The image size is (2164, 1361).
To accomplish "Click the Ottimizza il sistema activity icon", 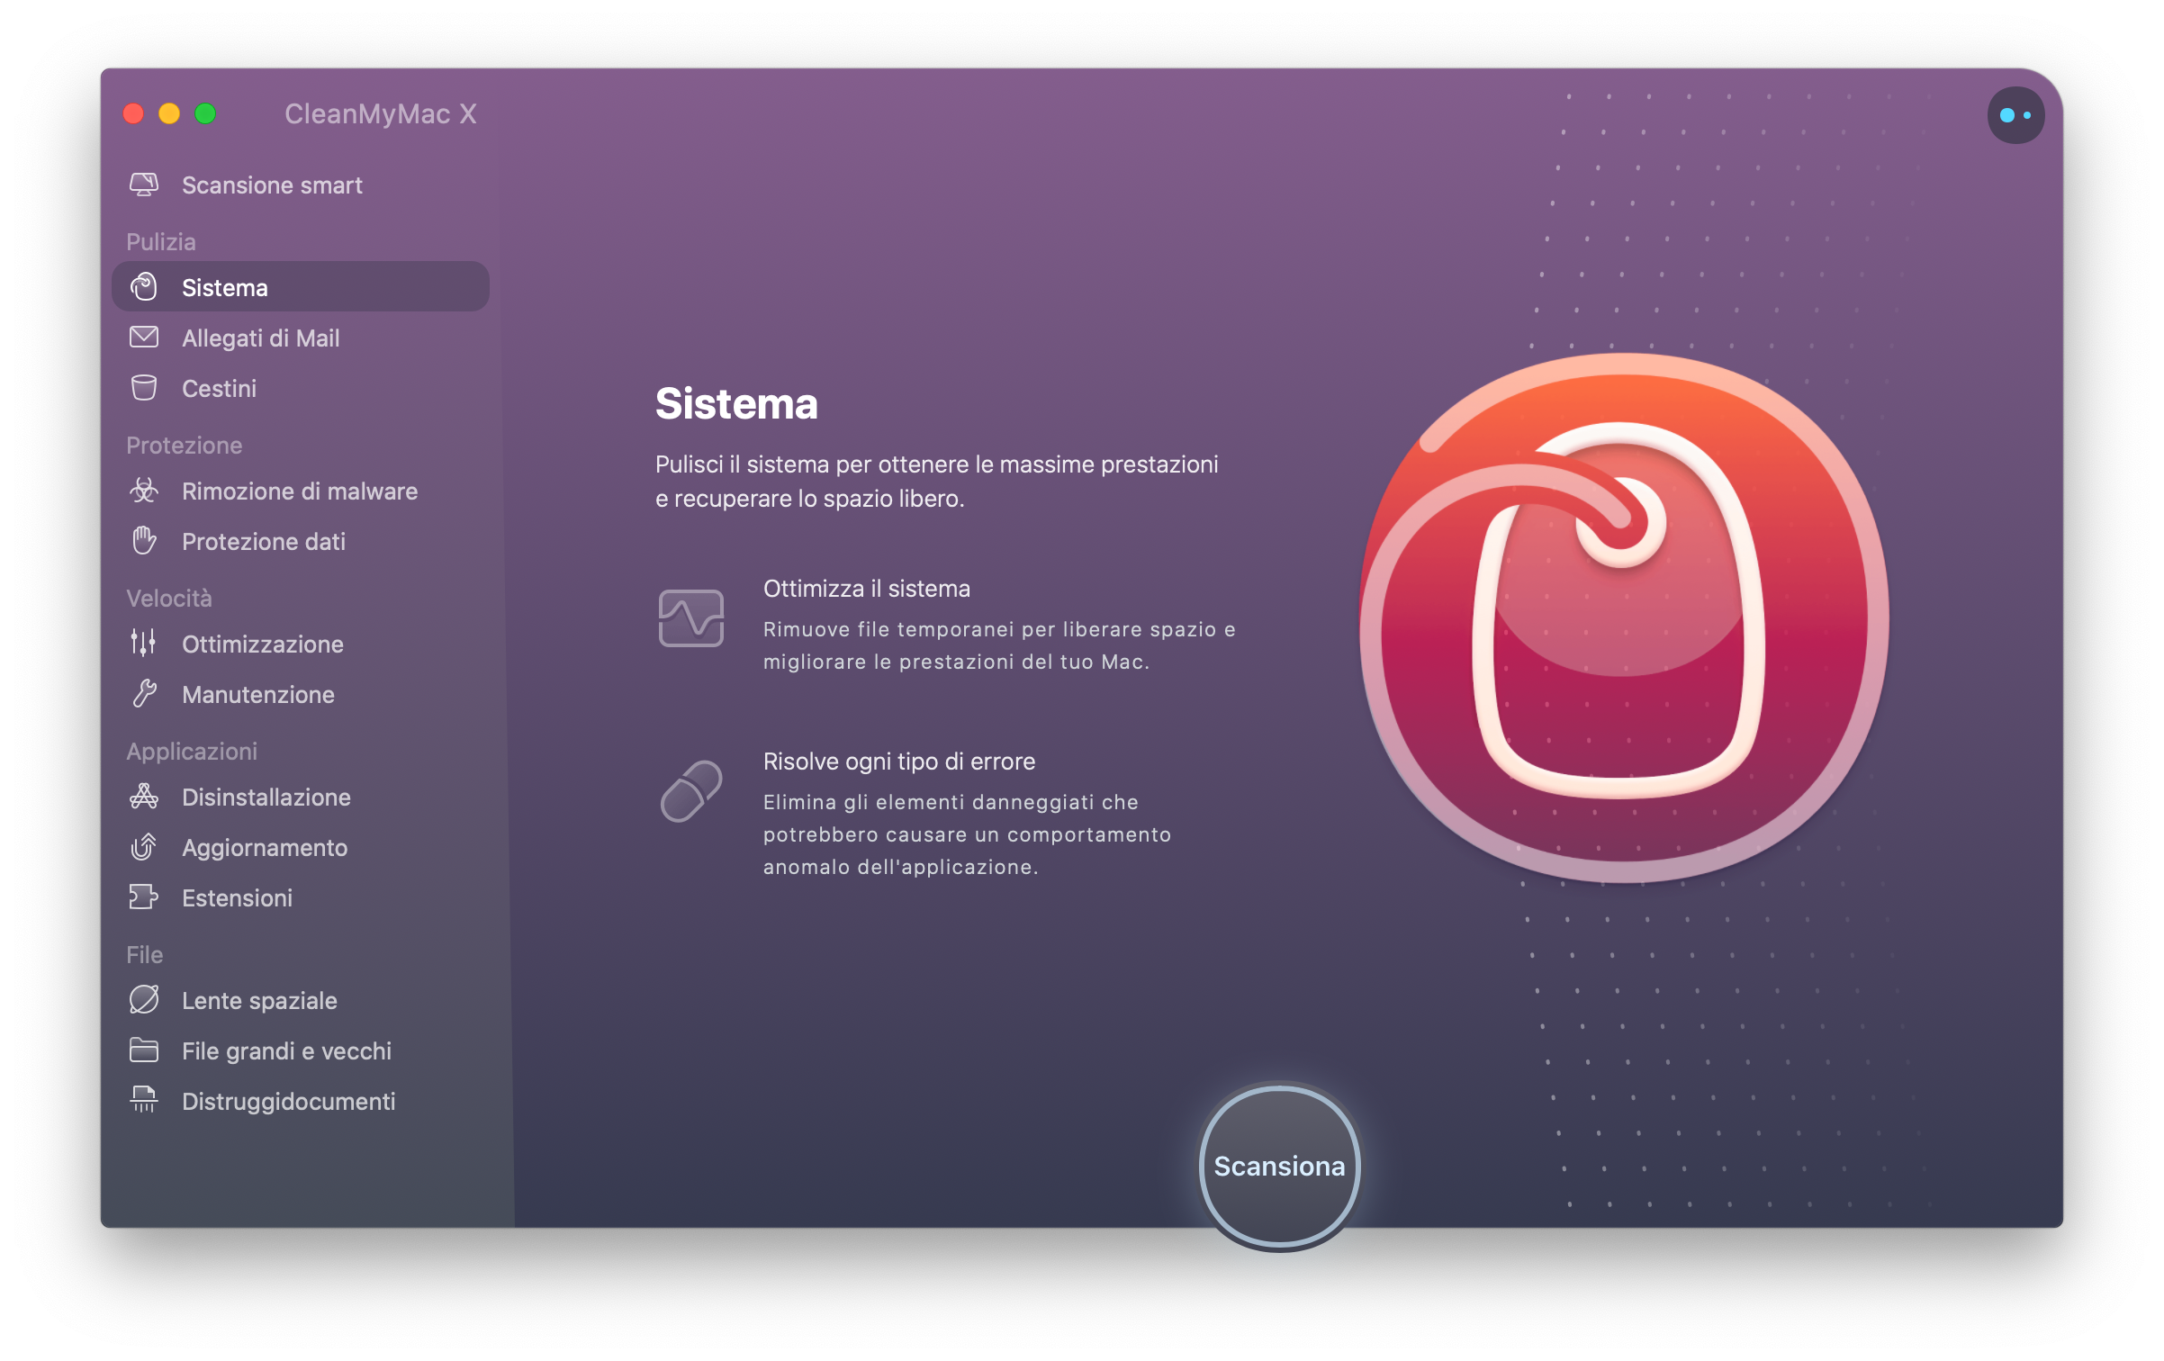I will (691, 618).
